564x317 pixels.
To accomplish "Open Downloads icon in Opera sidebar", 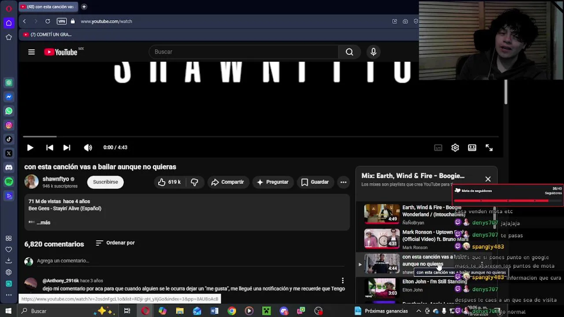I will tap(9, 261).
